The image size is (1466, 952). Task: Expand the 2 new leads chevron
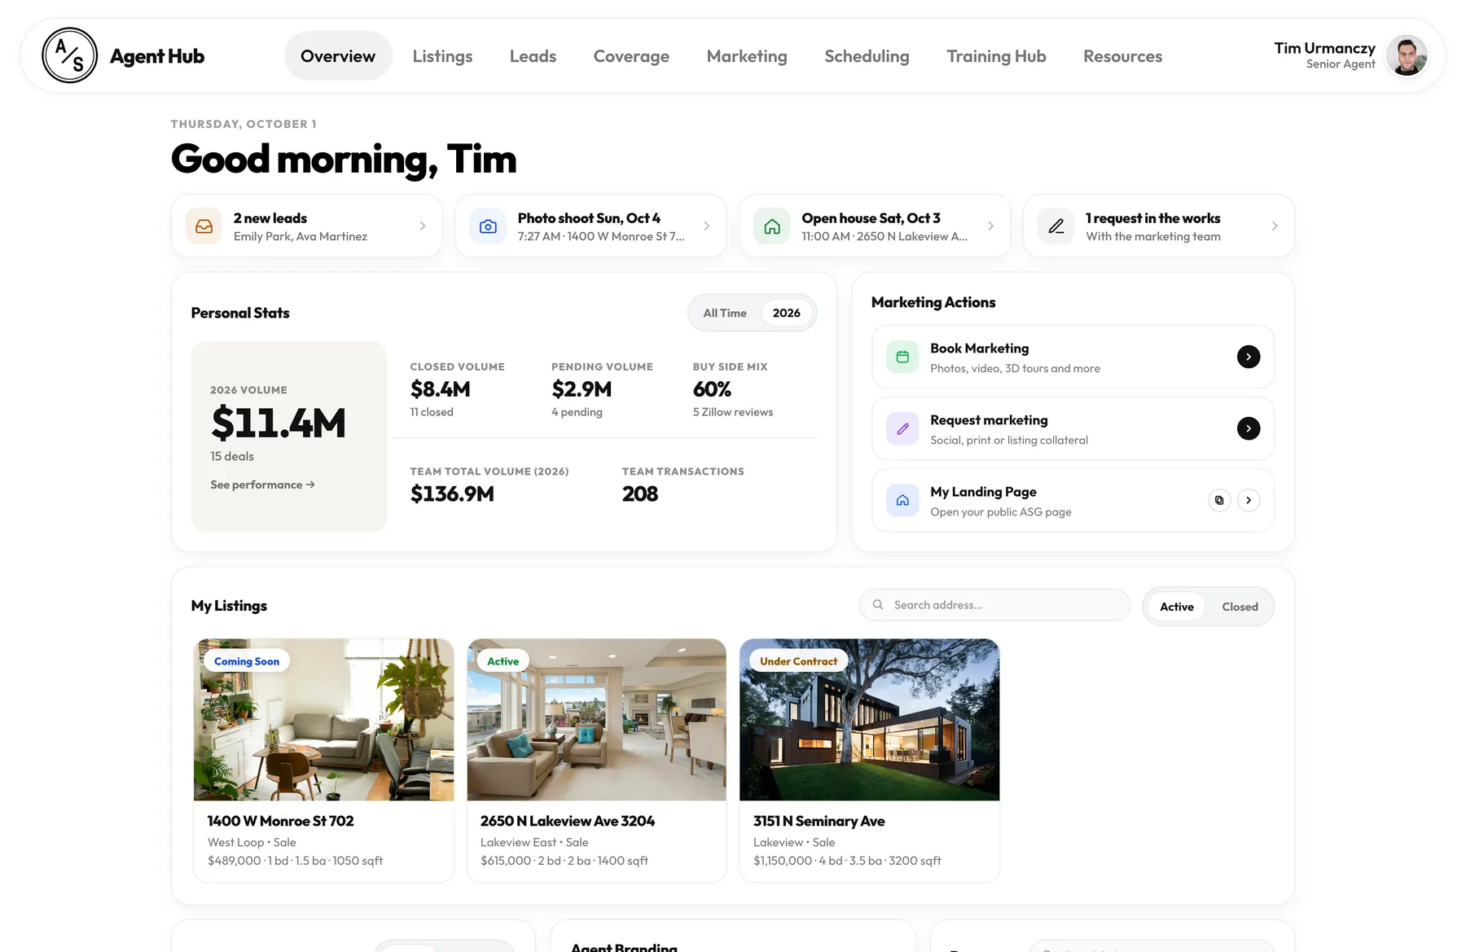(423, 226)
